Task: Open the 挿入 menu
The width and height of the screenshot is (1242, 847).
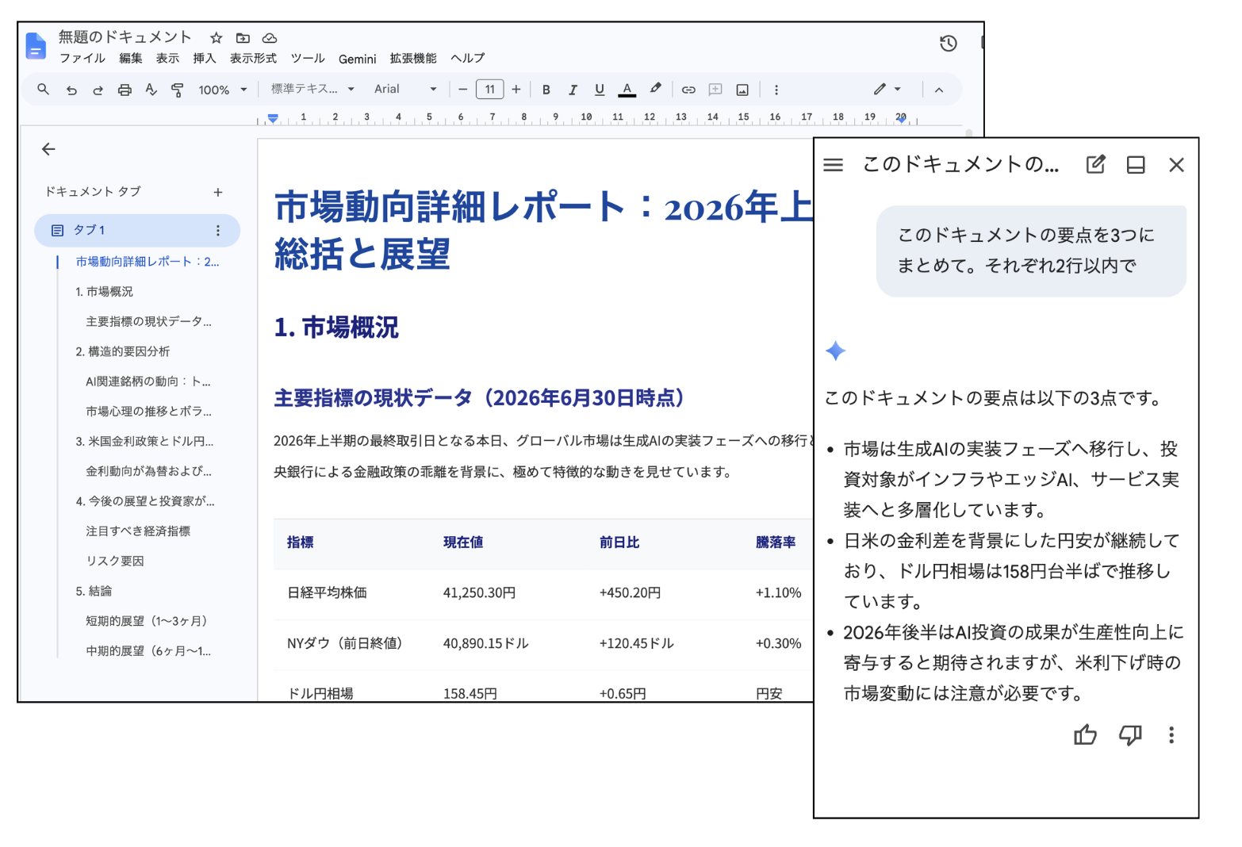Action: (204, 59)
